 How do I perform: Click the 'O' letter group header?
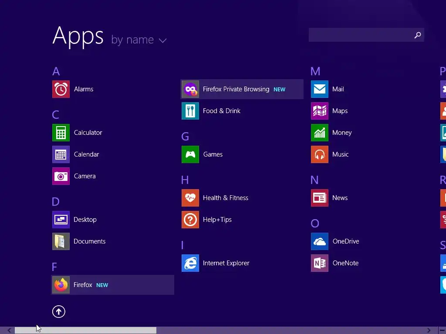315,224
